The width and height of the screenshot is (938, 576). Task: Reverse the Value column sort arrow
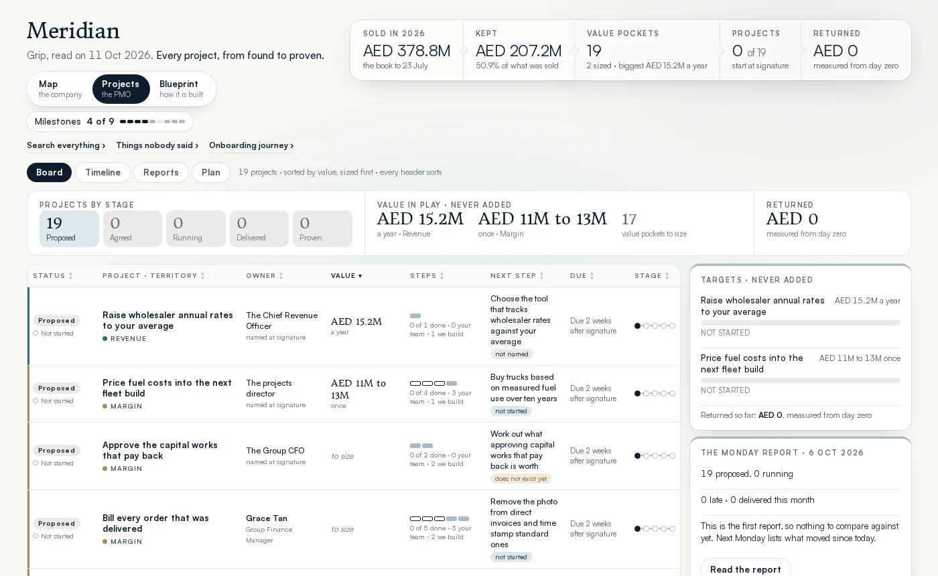(x=346, y=276)
